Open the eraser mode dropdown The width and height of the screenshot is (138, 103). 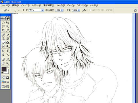[36, 10]
